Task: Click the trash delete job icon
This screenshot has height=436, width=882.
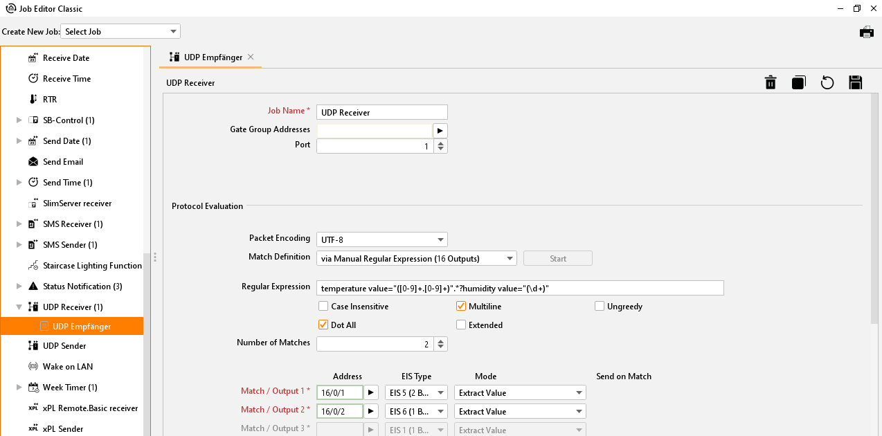Action: click(771, 83)
